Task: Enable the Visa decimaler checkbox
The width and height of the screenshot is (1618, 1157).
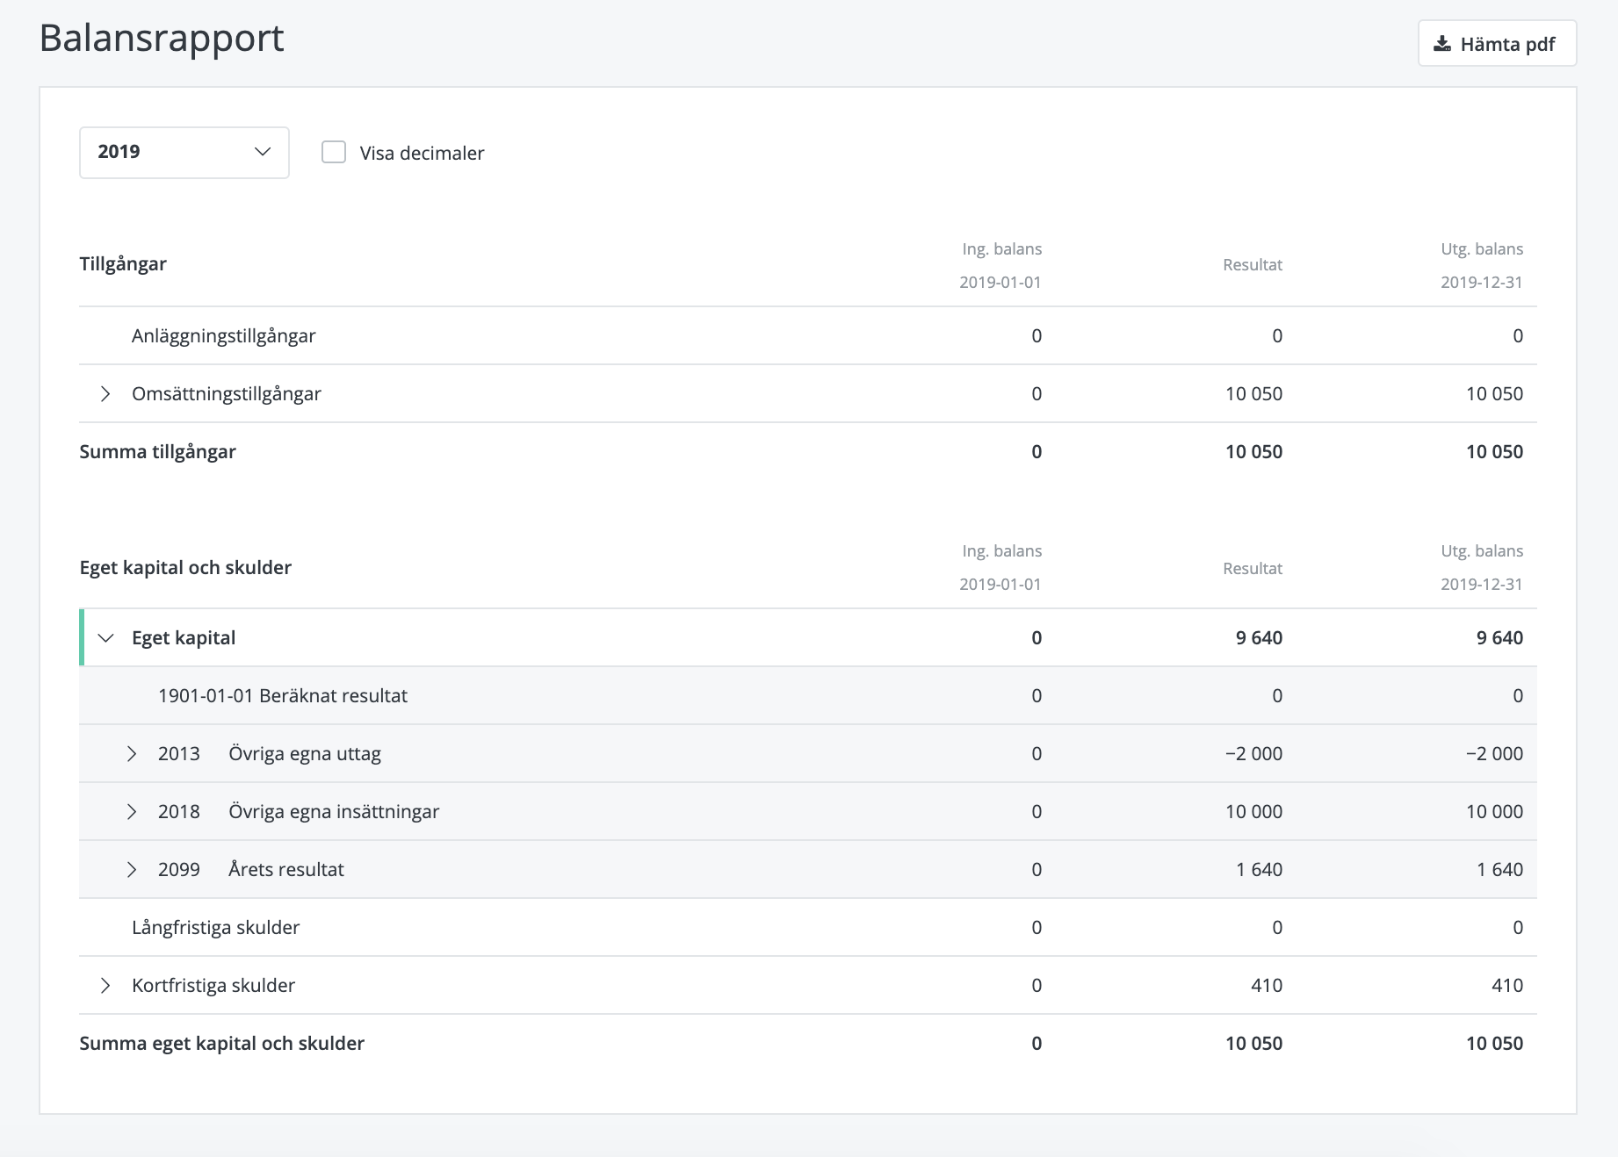Action: (x=334, y=152)
